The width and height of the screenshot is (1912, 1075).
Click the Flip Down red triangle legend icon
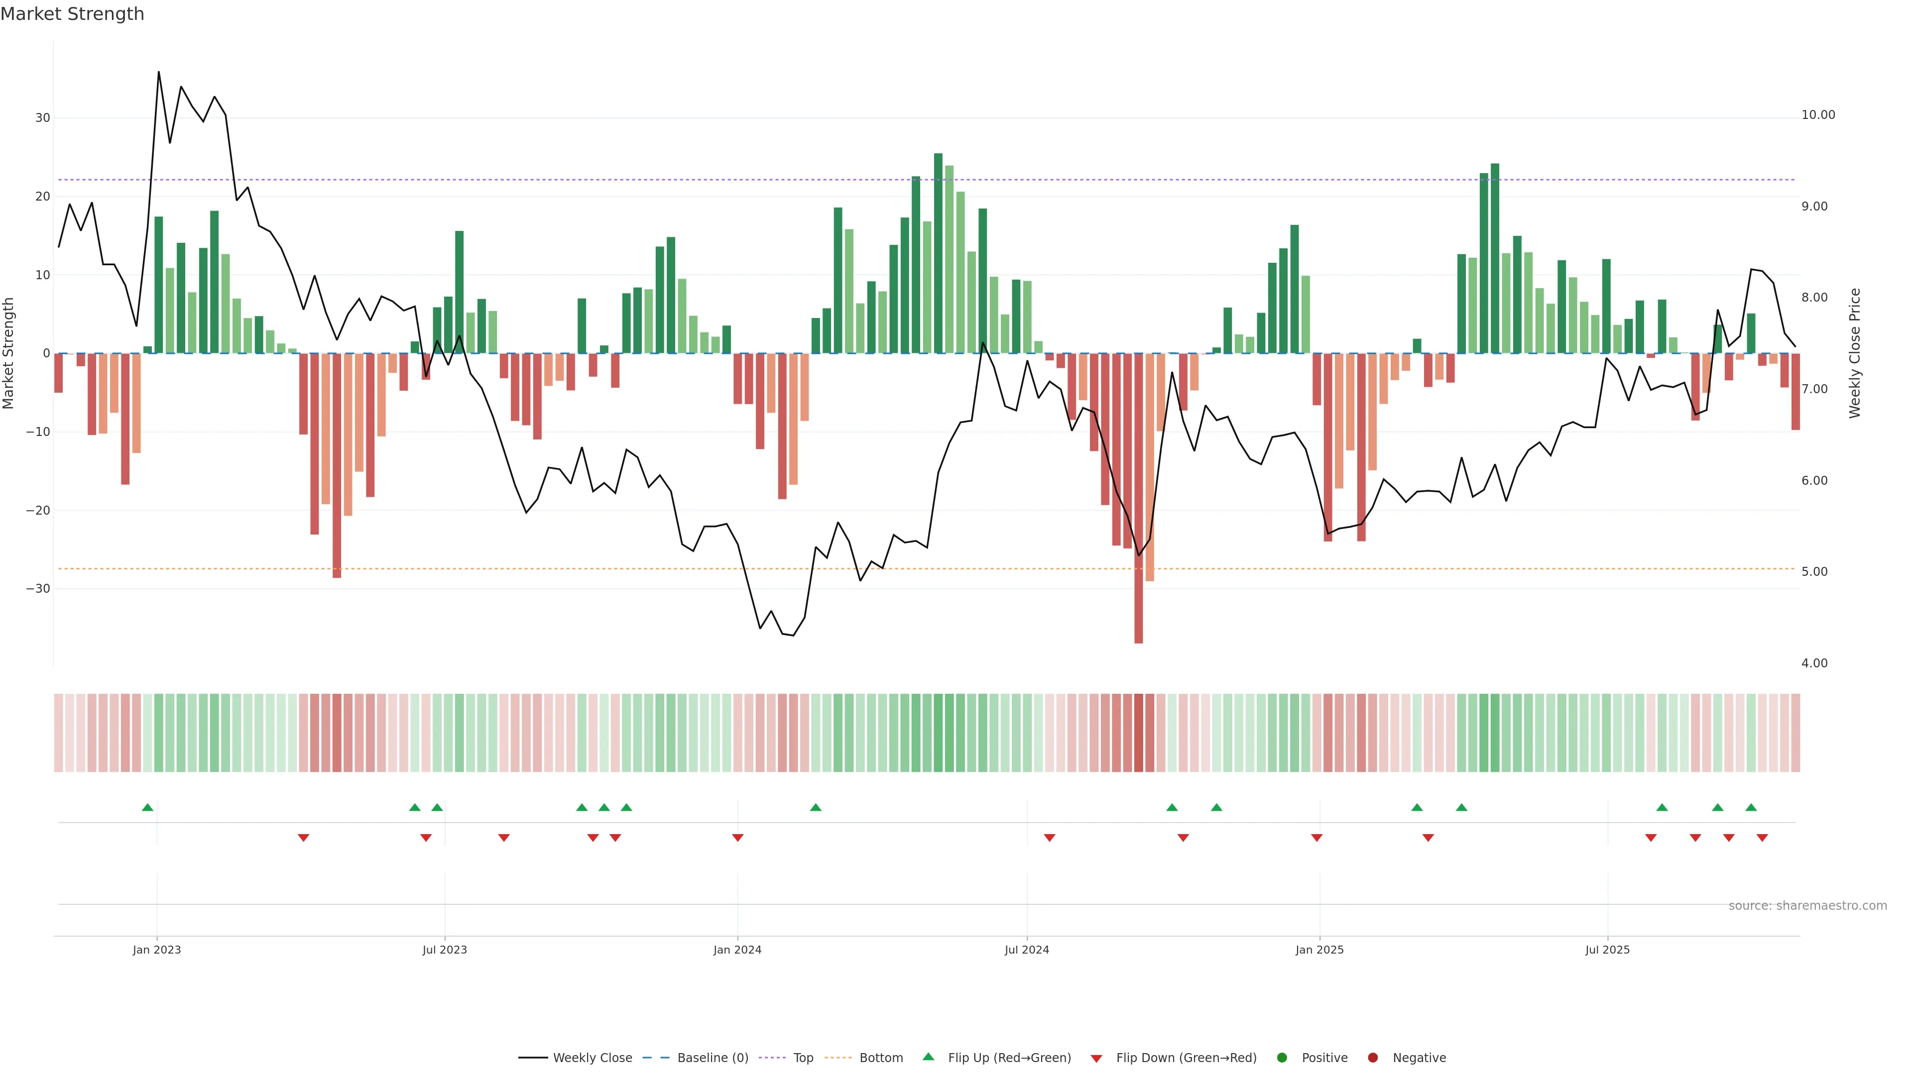click(1096, 1059)
